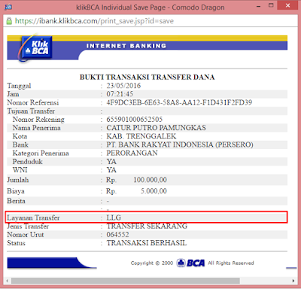This screenshot has width=301, height=289.
Task: Click the Berita label
Action: pos(16,201)
